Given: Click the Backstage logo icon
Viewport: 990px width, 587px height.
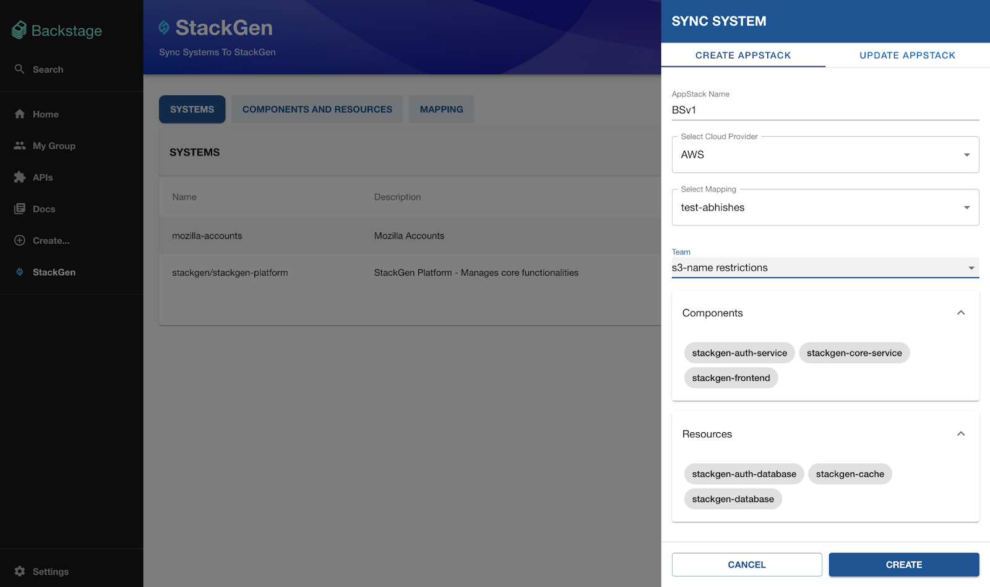Looking at the screenshot, I should click(x=19, y=30).
